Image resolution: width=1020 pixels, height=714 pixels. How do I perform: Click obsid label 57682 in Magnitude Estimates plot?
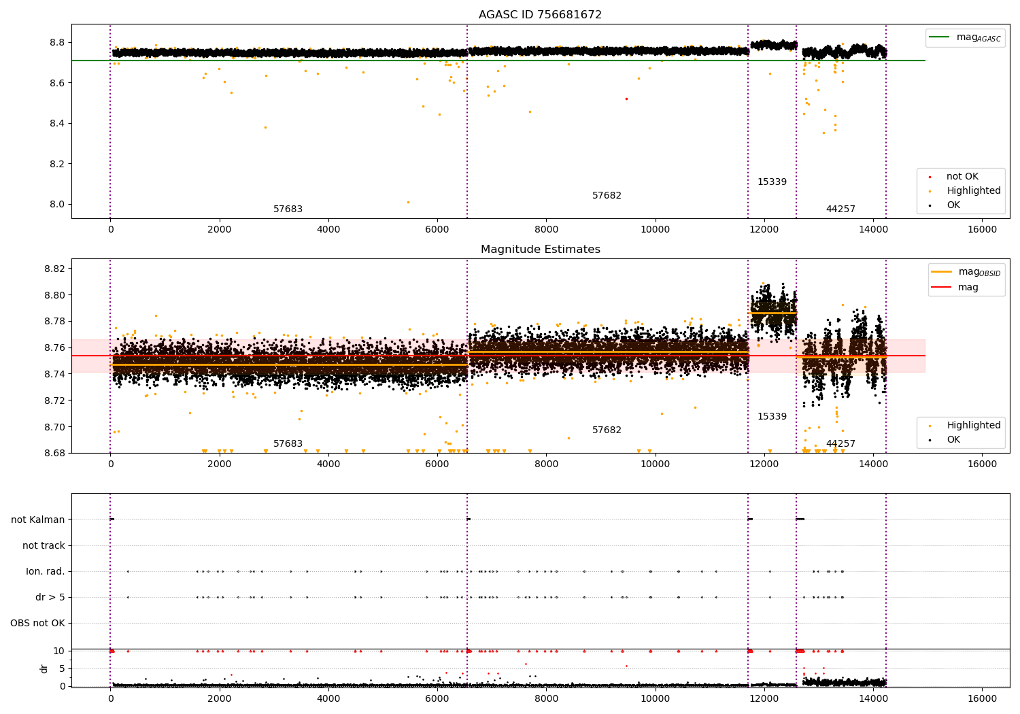pyautogui.click(x=607, y=430)
